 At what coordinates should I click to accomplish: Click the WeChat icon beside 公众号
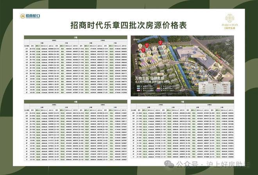pyautogui.click(x=169, y=164)
